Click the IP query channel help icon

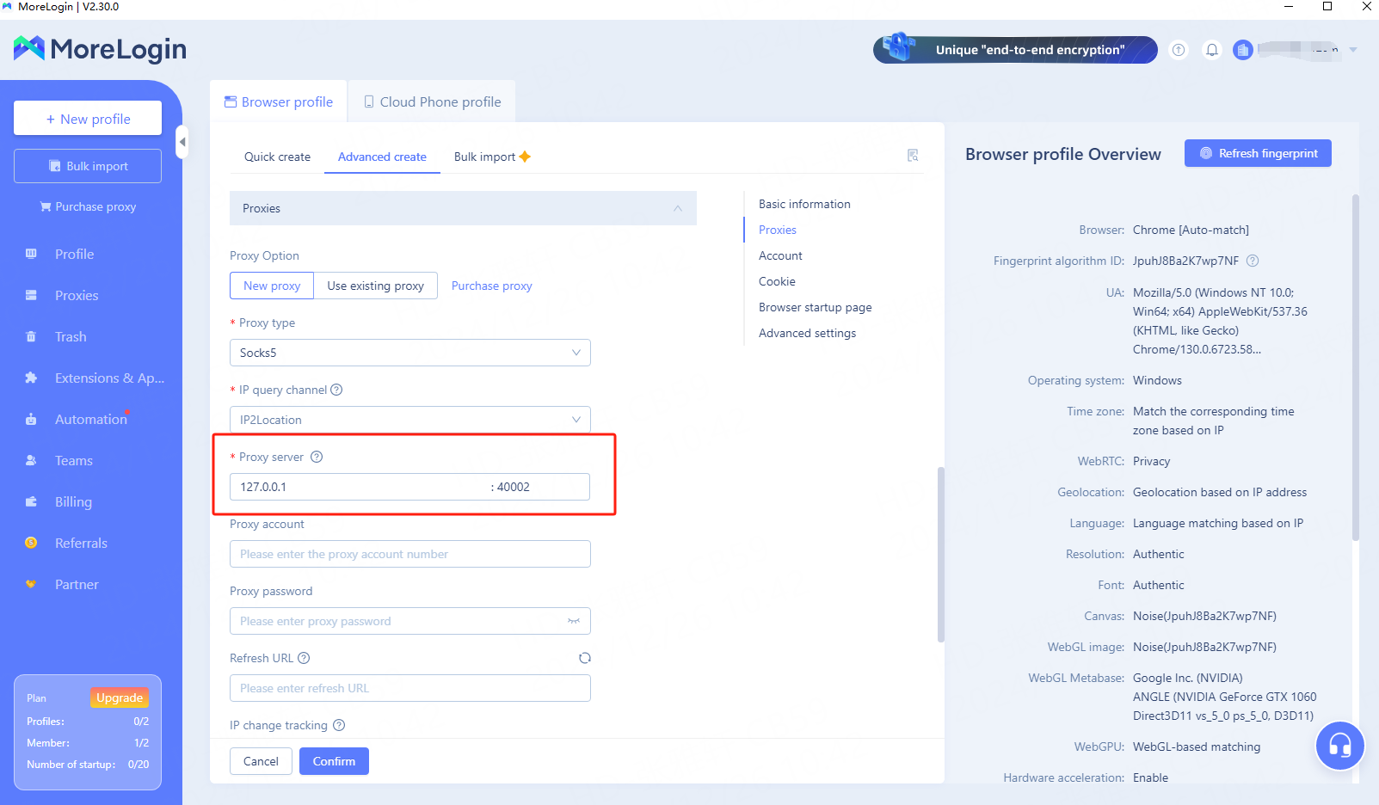pos(336,390)
